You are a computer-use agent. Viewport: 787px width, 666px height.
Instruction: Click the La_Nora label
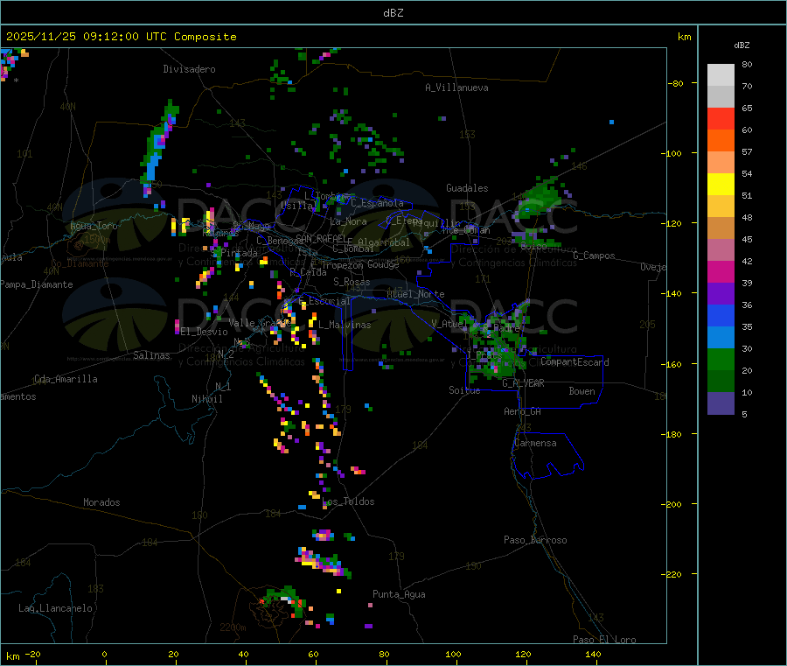click(x=348, y=221)
